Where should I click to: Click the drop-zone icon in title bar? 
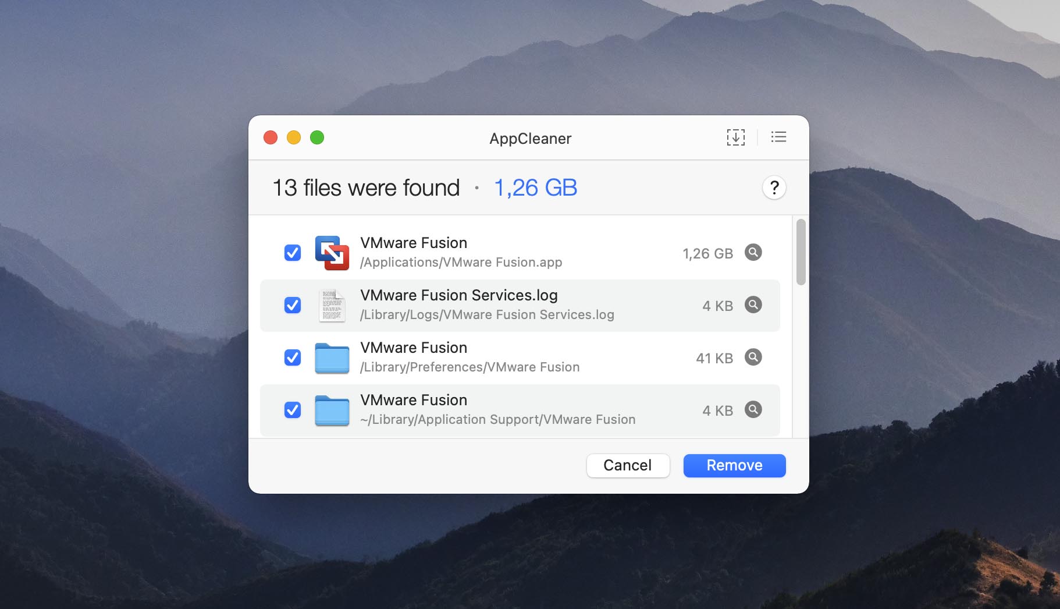(735, 137)
